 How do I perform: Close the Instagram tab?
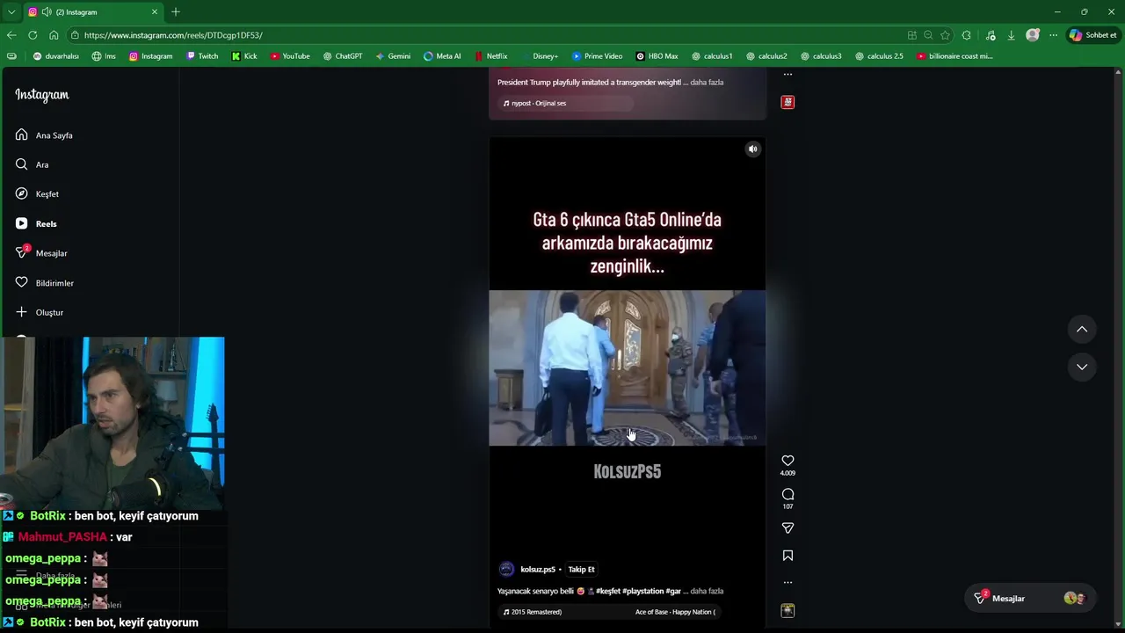[x=155, y=11]
